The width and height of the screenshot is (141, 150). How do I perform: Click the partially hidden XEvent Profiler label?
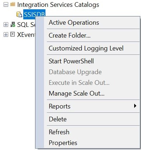point(26,35)
